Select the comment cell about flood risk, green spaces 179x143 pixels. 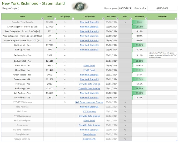coord(162,55)
